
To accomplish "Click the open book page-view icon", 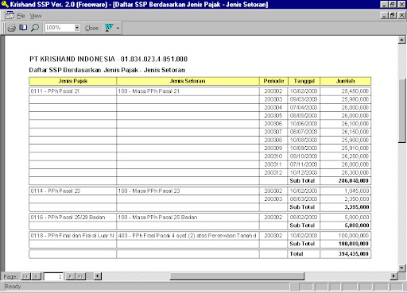I will [x=23, y=28].
